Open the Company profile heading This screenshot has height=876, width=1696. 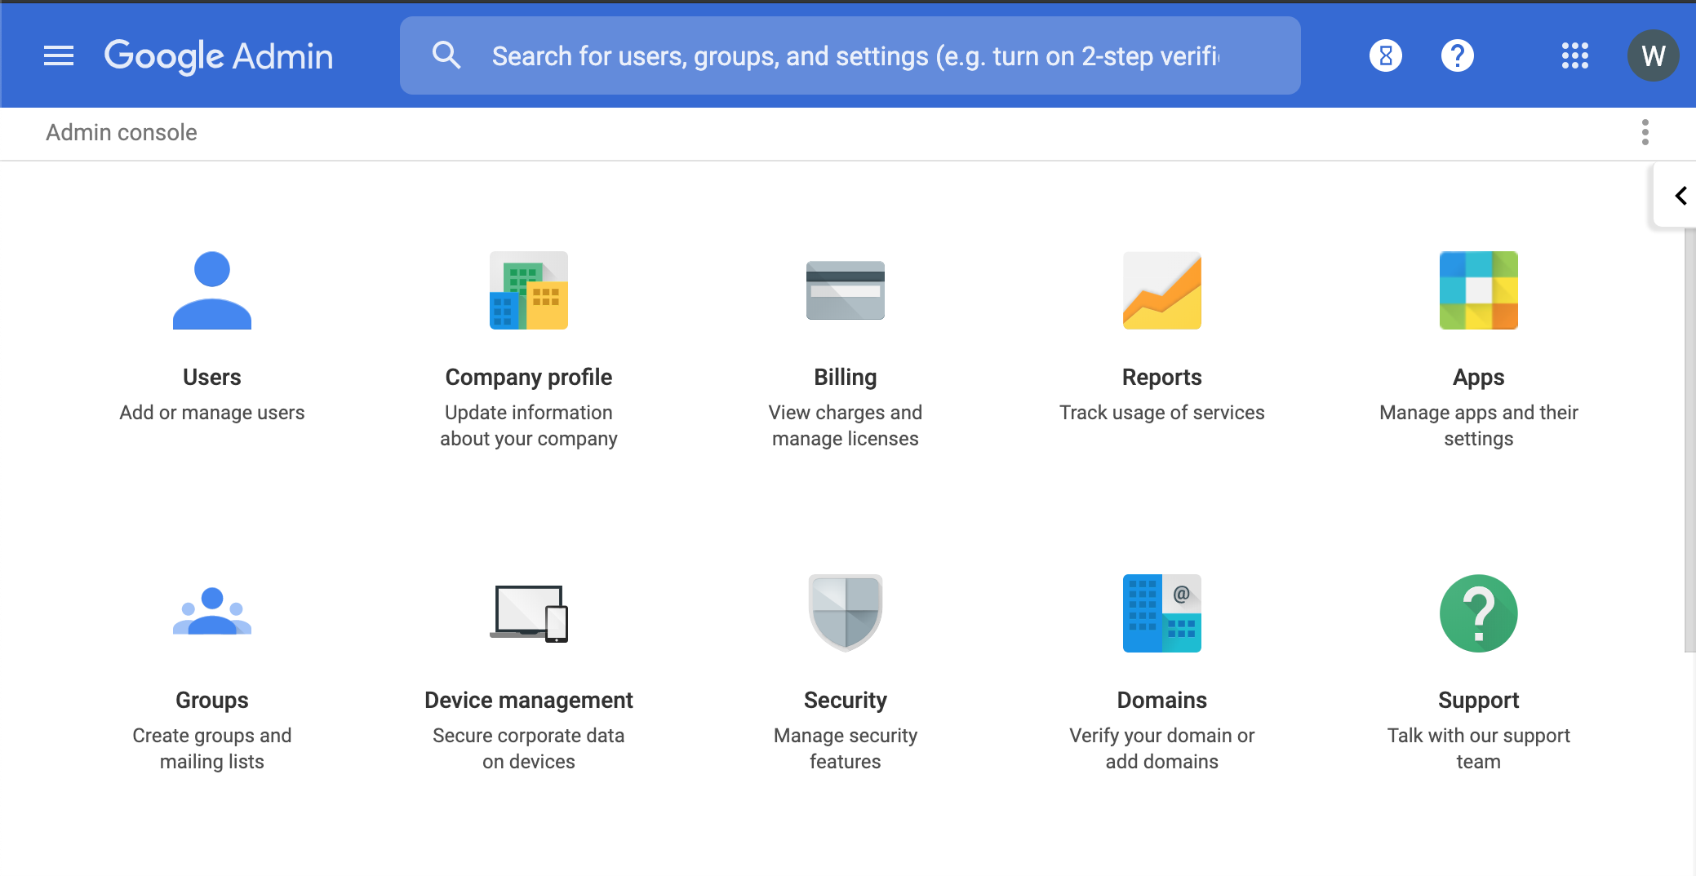(x=529, y=377)
